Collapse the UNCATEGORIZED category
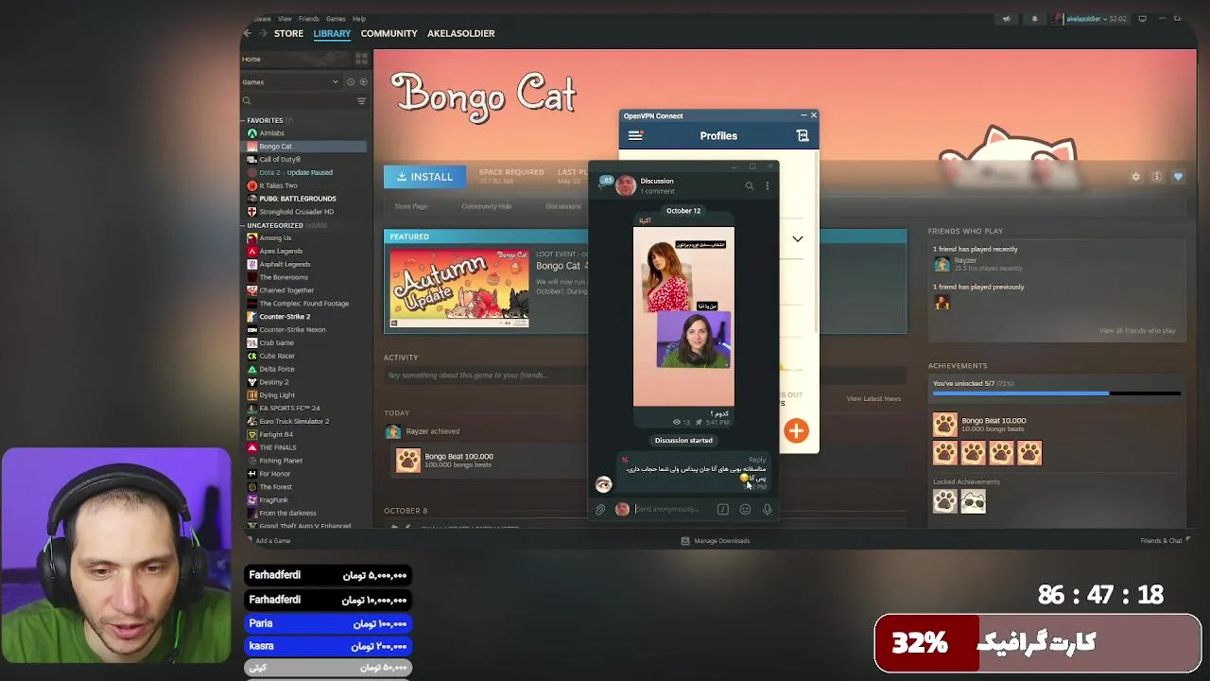 click(244, 225)
